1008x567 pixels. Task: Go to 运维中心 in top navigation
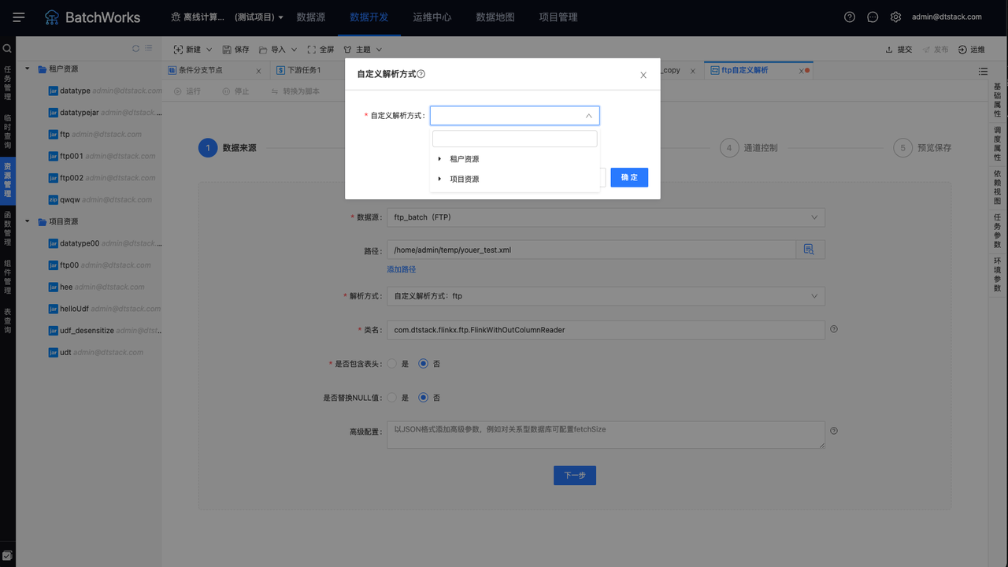coord(432,17)
